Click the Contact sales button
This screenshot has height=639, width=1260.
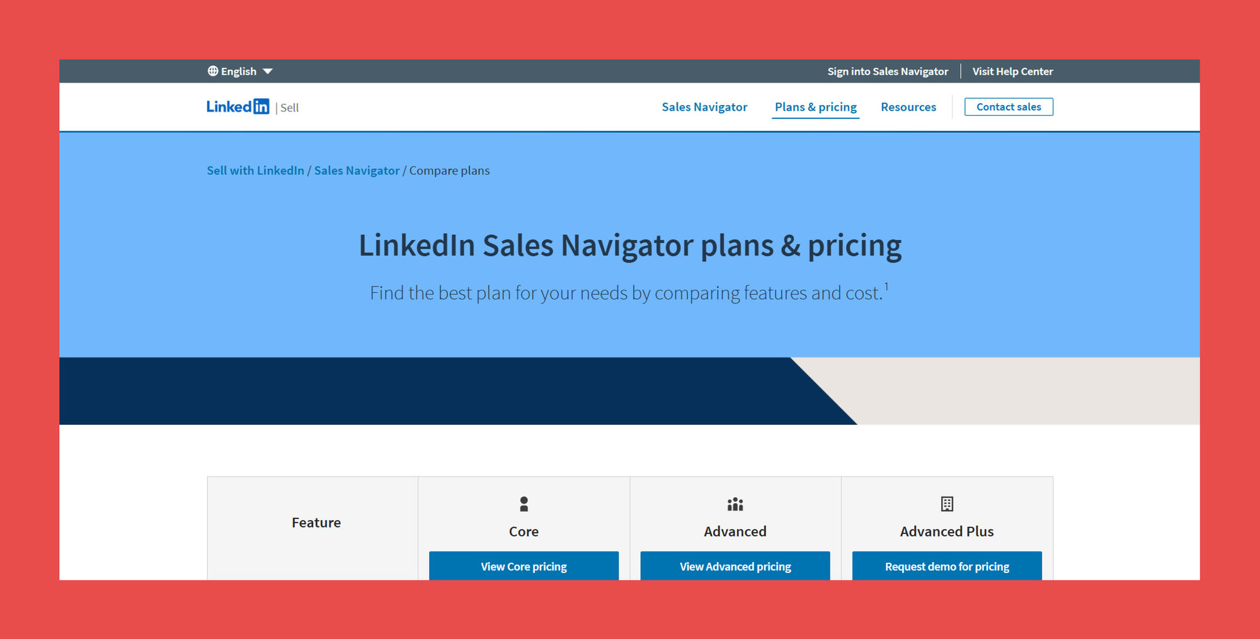(x=1008, y=106)
